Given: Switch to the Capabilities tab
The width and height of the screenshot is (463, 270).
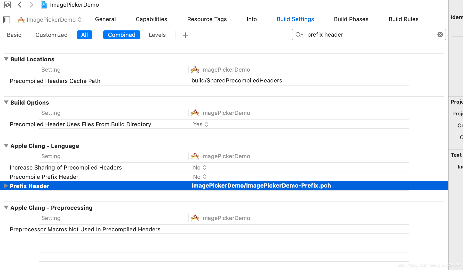Looking at the screenshot, I should coord(151,19).
